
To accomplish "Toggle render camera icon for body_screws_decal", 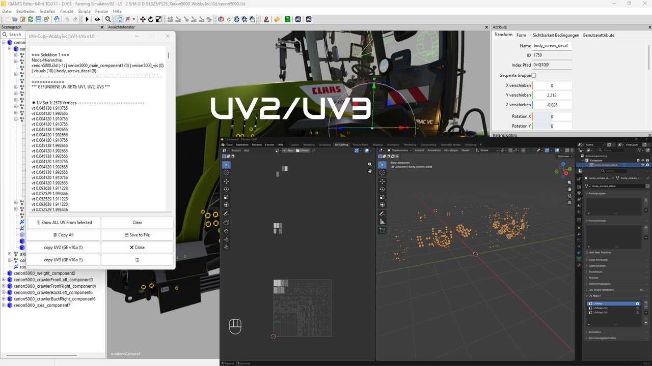I will coord(647,165).
